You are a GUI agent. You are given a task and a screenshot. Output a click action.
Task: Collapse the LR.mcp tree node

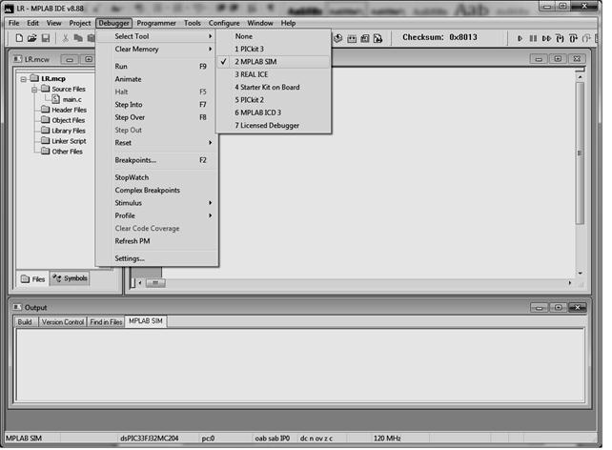[x=24, y=79]
